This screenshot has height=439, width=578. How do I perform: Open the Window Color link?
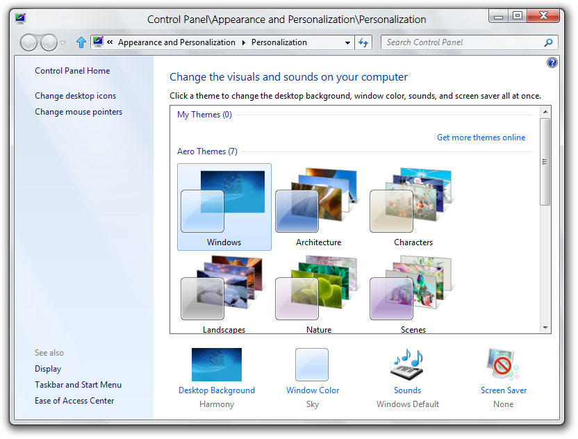click(313, 390)
